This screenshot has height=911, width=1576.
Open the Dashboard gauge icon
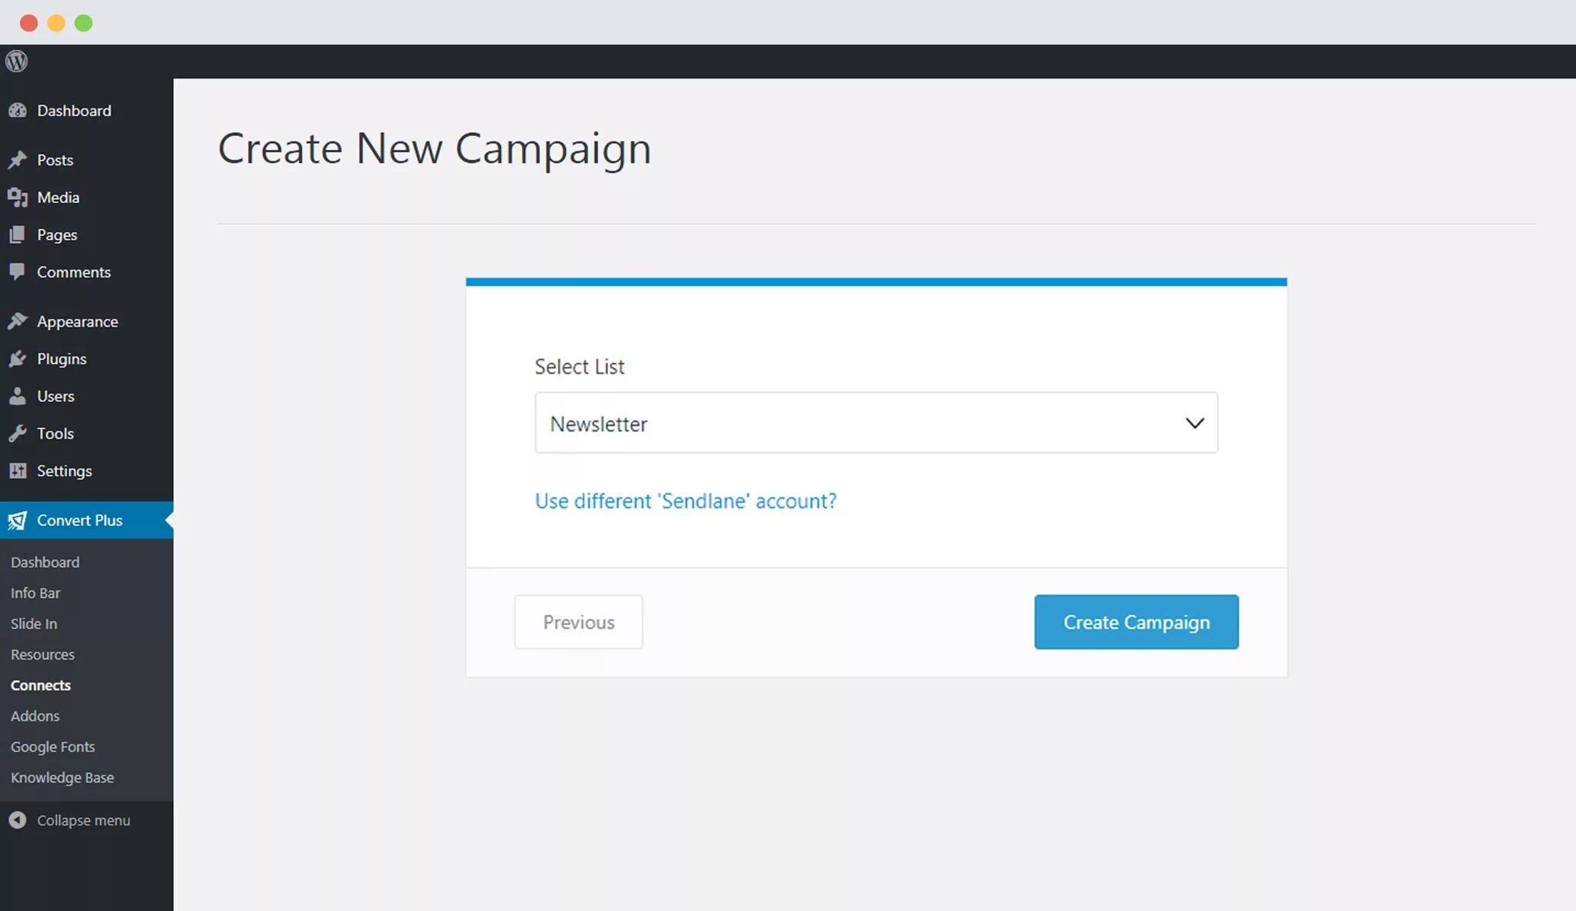point(18,111)
